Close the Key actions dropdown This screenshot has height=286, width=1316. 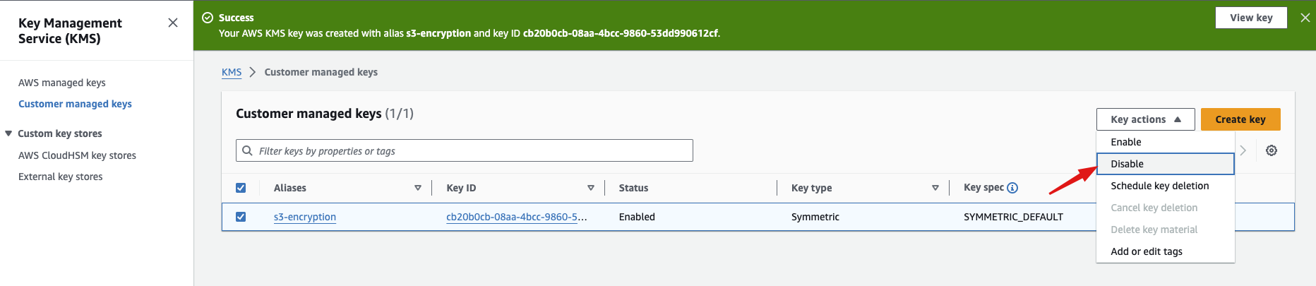pyautogui.click(x=1144, y=119)
